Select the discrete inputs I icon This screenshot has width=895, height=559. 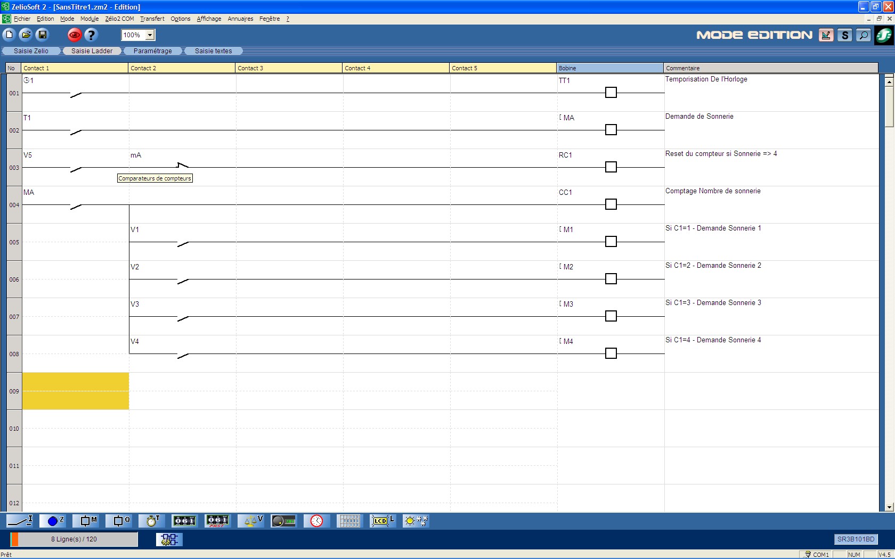click(20, 521)
